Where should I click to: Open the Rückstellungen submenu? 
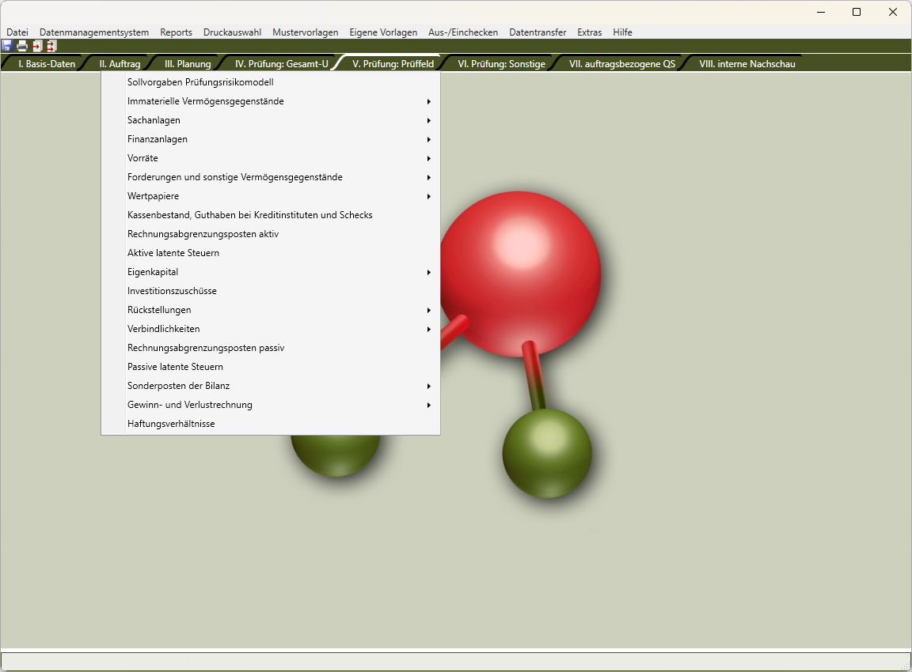159,310
